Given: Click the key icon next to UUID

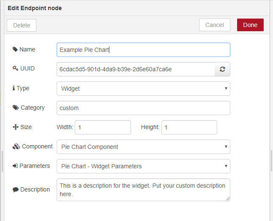Looking at the screenshot, I should 15,68.
